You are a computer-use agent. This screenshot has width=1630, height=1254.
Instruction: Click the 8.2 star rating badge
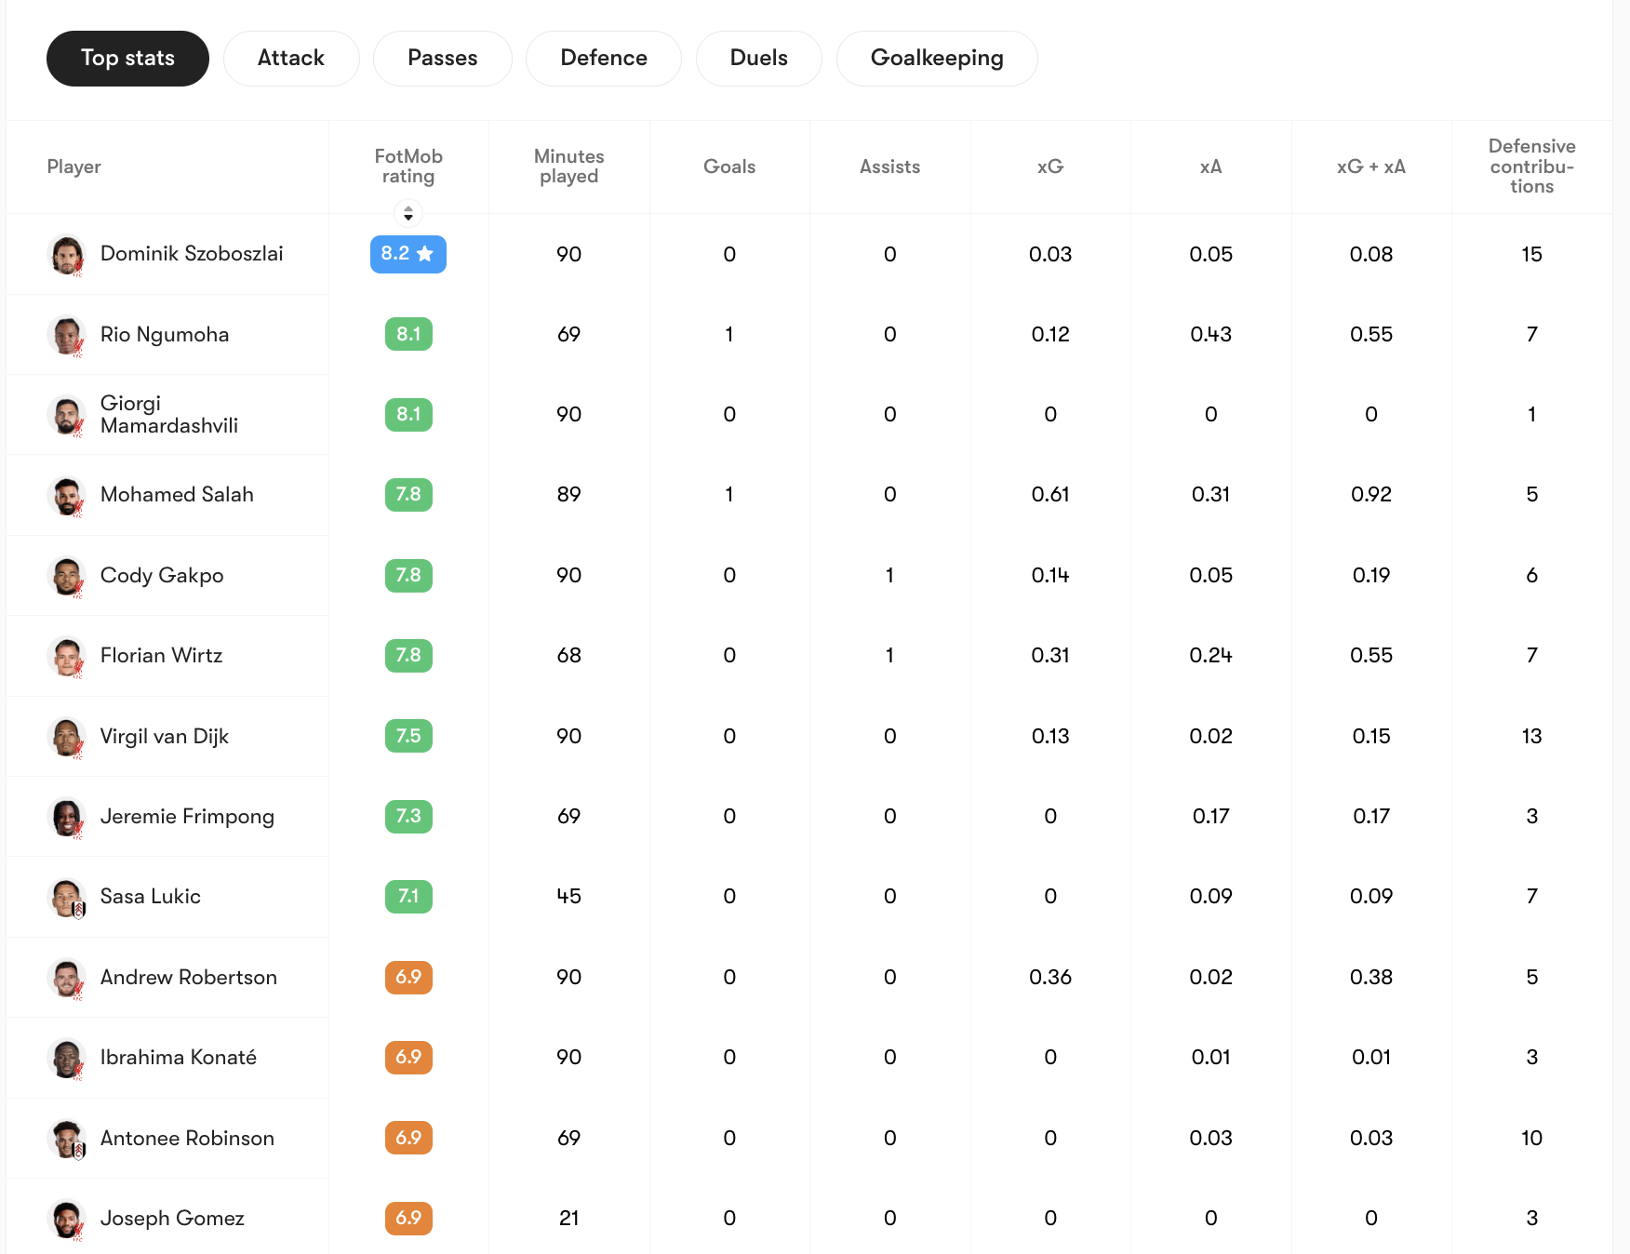(407, 254)
